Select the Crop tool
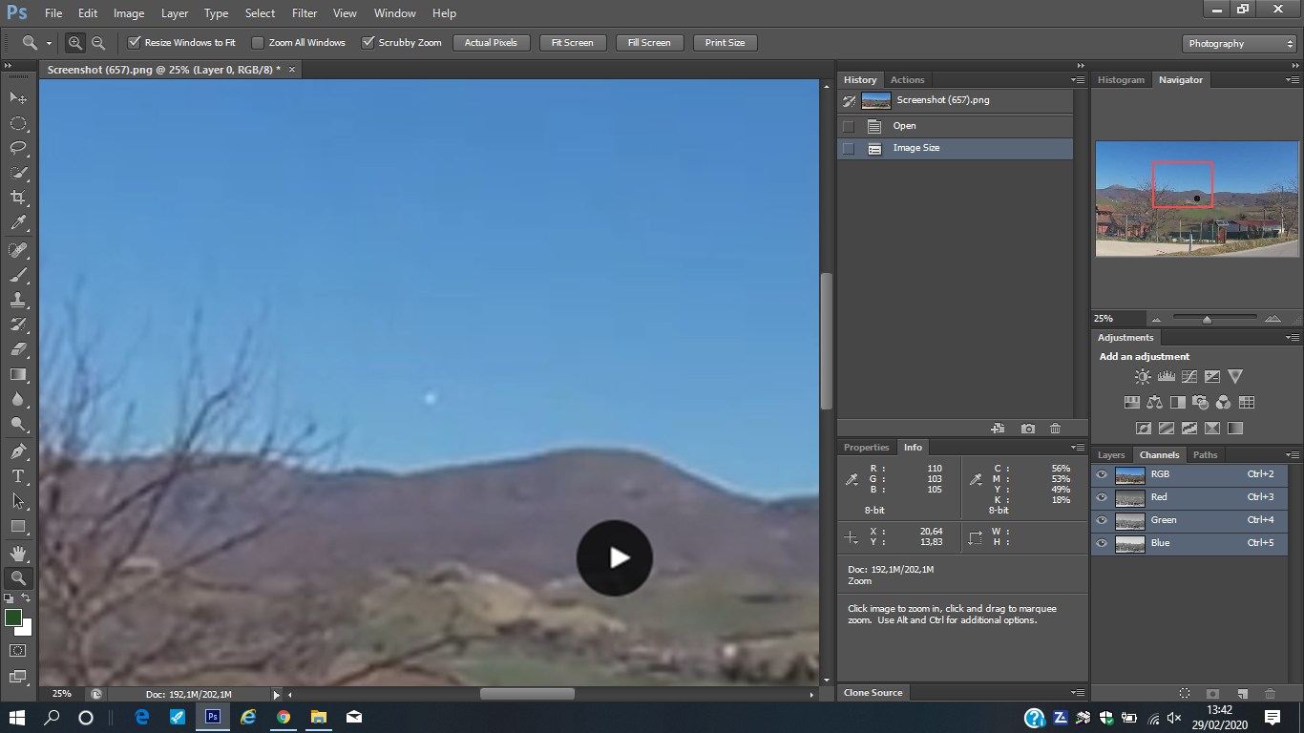 tap(17, 198)
